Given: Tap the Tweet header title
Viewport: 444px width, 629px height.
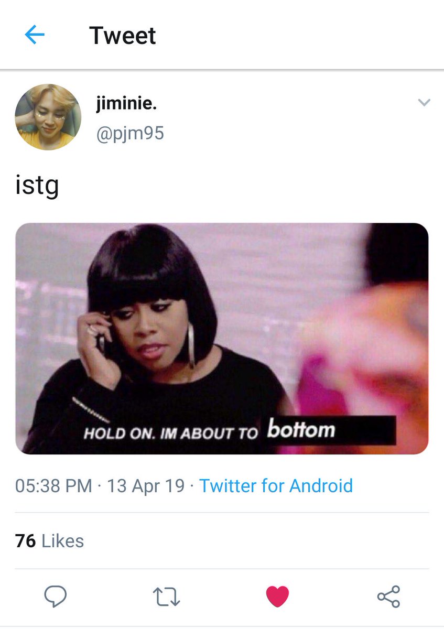Looking at the screenshot, I should pyautogui.click(x=123, y=36).
